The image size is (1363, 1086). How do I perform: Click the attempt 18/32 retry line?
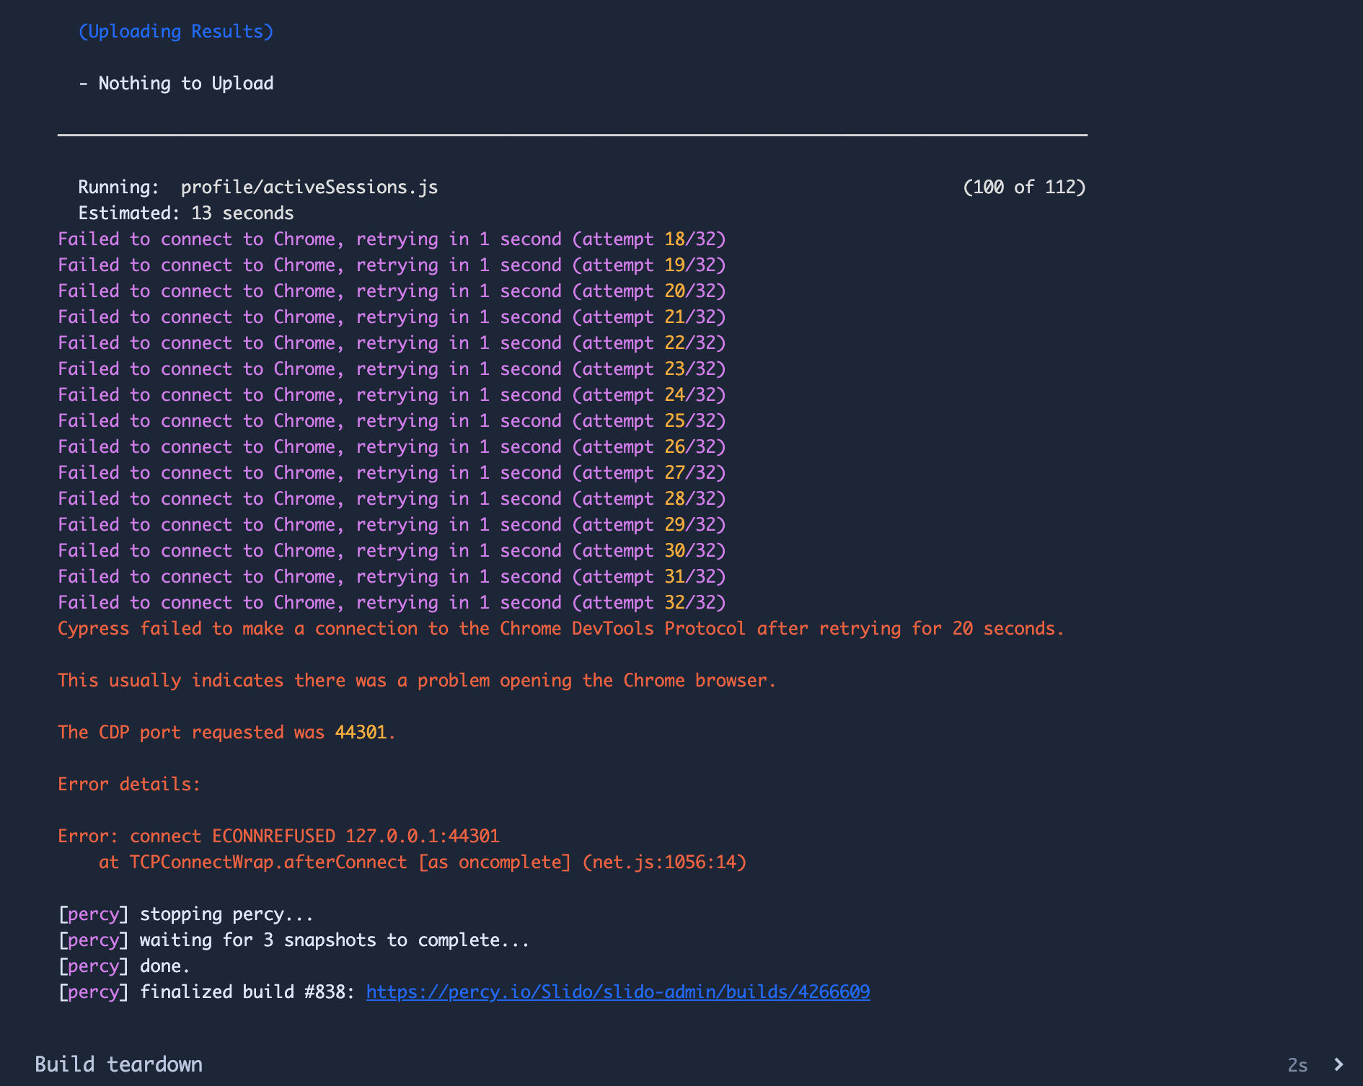pos(392,239)
